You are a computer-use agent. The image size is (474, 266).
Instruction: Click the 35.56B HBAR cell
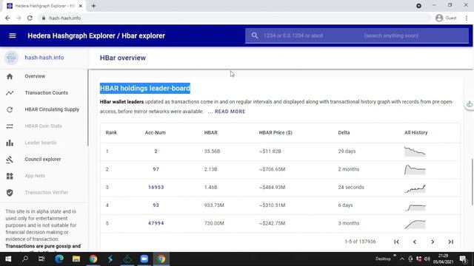click(x=212, y=151)
